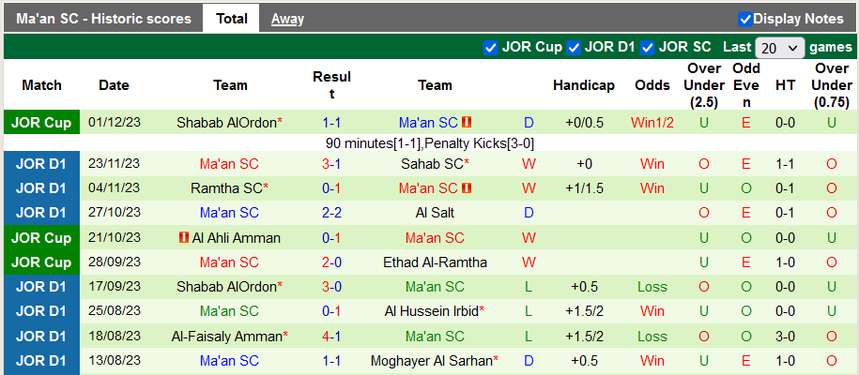This screenshot has height=375, width=859.
Task: Select the Al-Faisaly Amman team link
Action: pyautogui.click(x=226, y=336)
